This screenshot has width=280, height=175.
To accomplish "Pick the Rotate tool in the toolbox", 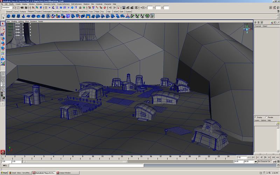I will pos(3,43).
